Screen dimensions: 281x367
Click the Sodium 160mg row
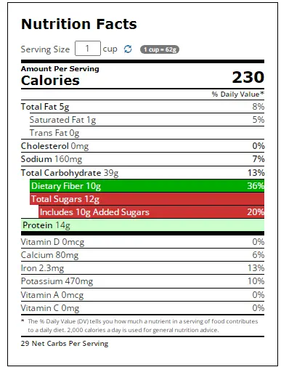pos(142,159)
